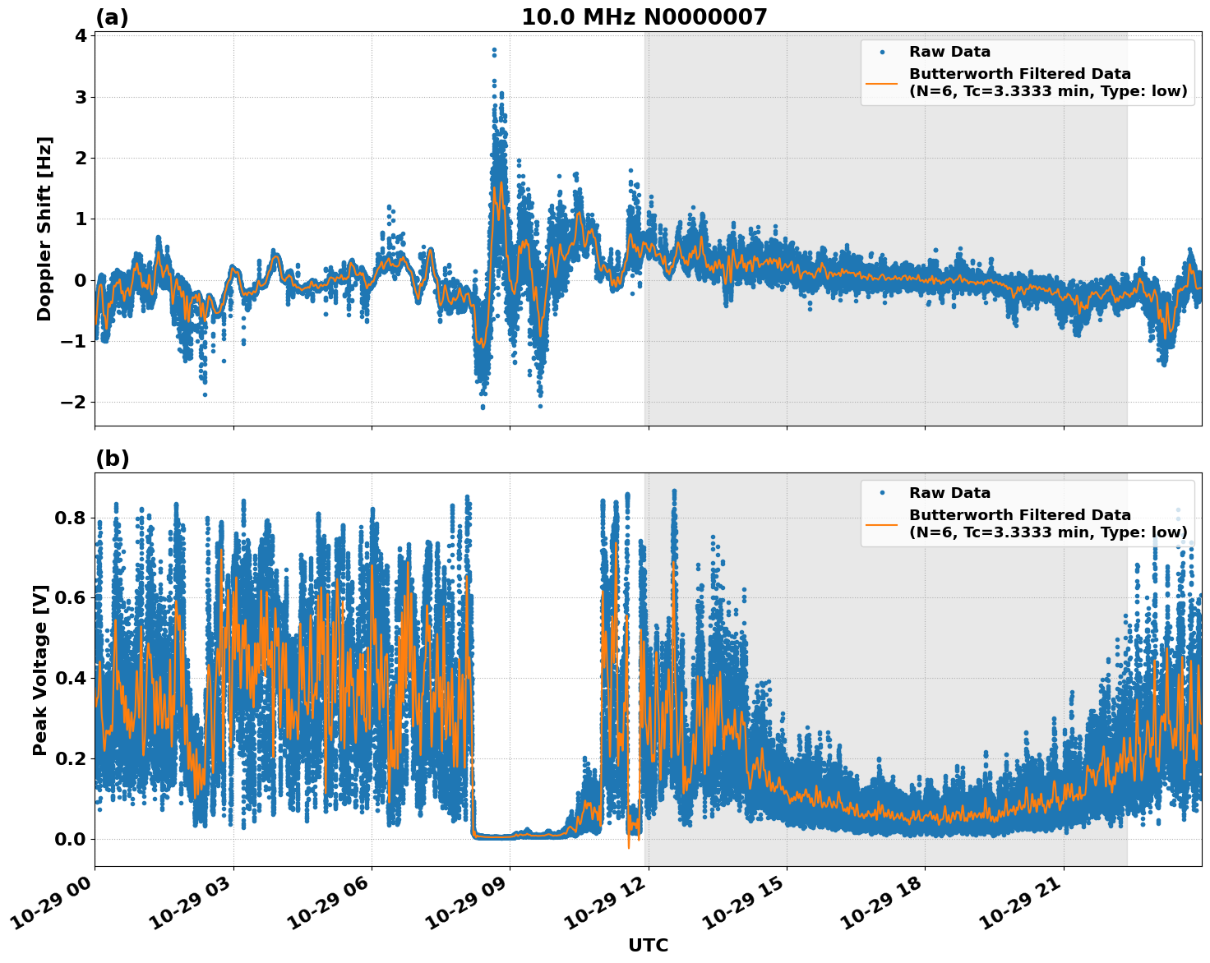This screenshot has height=963, width=1210.
Task: Select the panel label (b)
Action: [x=113, y=458]
